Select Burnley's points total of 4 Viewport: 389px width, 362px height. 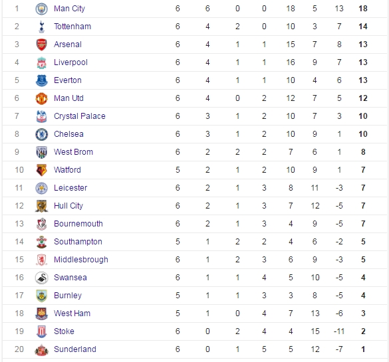(x=363, y=296)
